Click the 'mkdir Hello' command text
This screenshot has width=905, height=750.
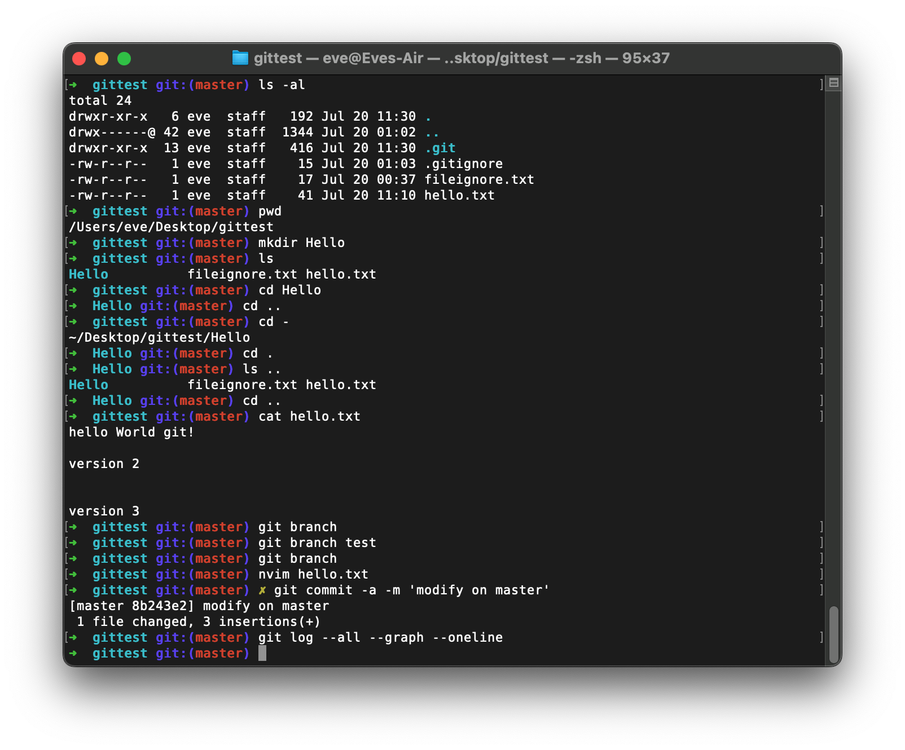click(301, 242)
